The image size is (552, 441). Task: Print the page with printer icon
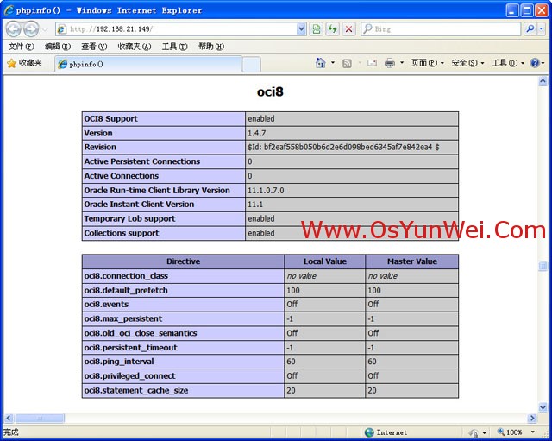[390, 63]
